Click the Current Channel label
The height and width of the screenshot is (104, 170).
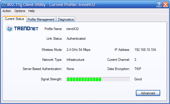[x=119, y=60]
